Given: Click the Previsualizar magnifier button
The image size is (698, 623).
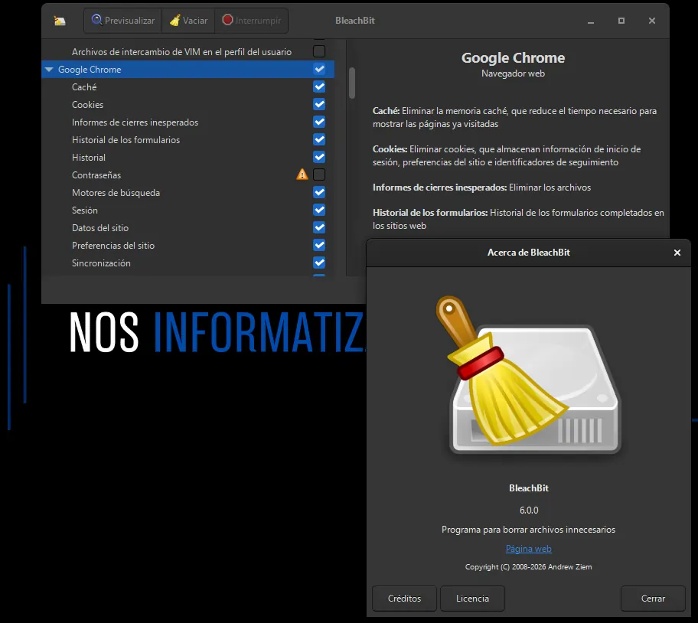Looking at the screenshot, I should click(x=123, y=21).
